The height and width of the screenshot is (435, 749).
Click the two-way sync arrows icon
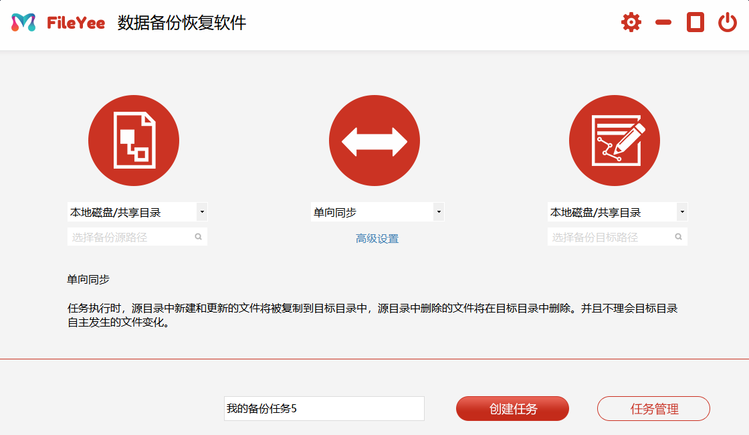(x=374, y=140)
